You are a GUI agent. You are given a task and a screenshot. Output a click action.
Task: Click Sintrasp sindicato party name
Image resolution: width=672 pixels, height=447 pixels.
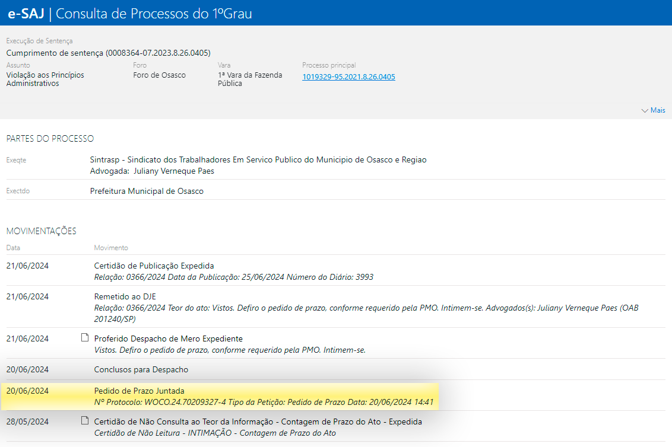258,159
